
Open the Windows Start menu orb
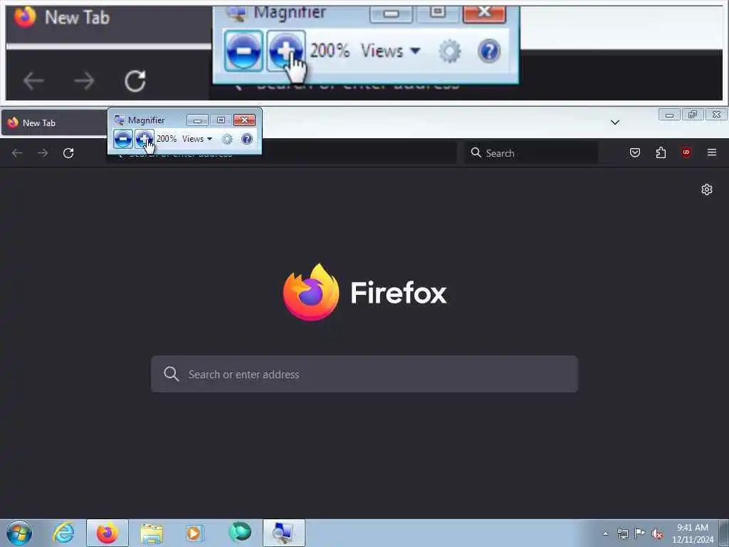[x=19, y=533]
